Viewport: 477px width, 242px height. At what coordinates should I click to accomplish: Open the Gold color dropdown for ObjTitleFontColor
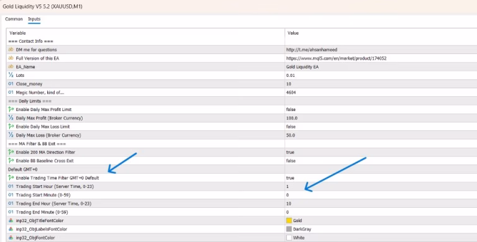381,220
